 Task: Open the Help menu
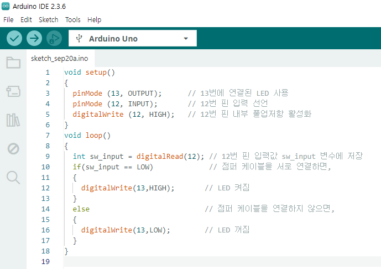point(94,20)
